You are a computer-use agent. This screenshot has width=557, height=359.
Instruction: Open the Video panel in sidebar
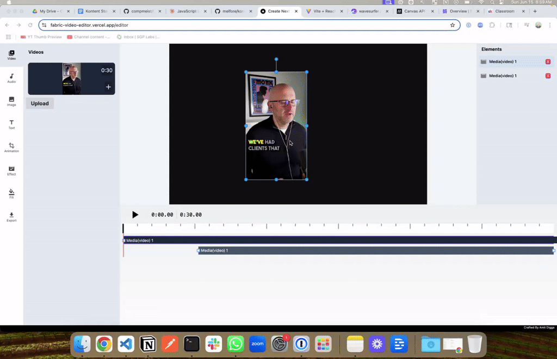click(11, 55)
